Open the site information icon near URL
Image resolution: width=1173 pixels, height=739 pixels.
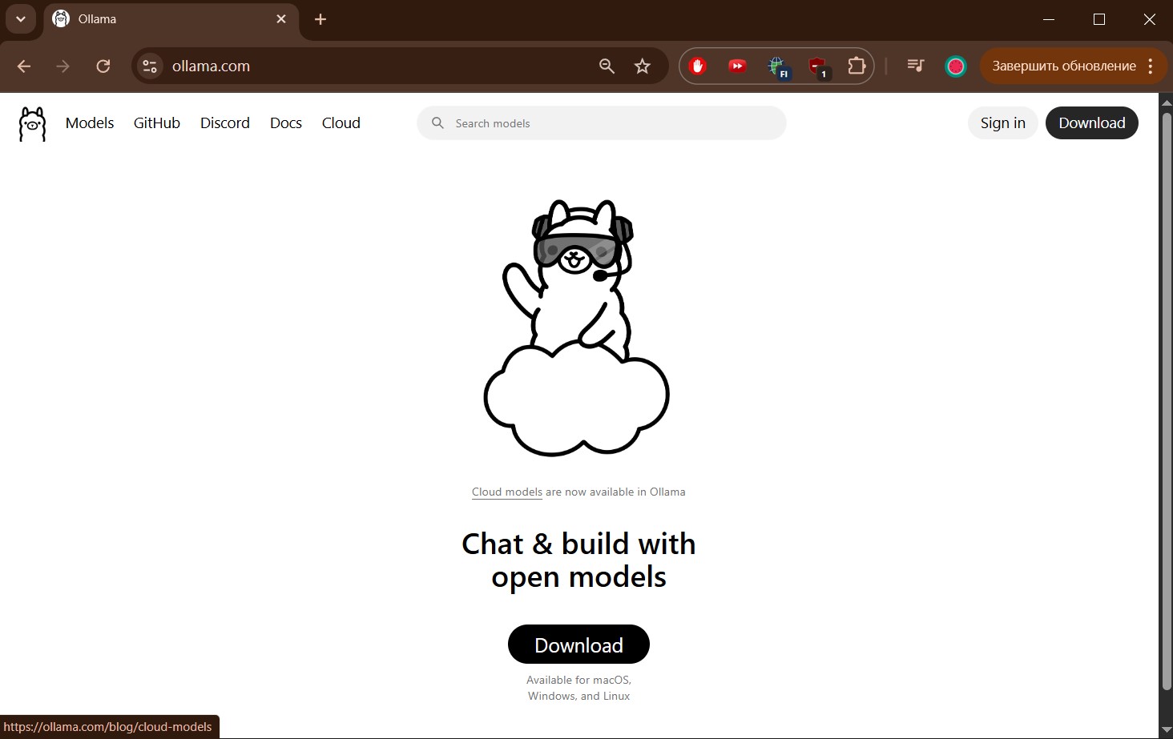(x=150, y=66)
